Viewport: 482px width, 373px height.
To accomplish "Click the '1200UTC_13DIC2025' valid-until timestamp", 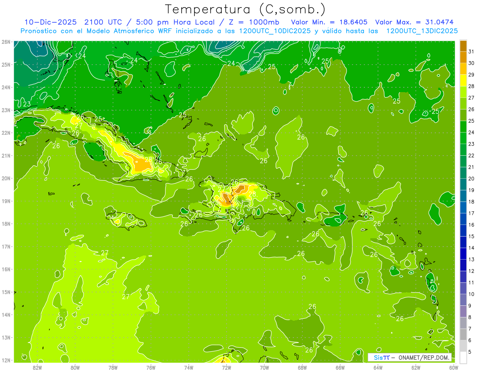I will coord(422,31).
